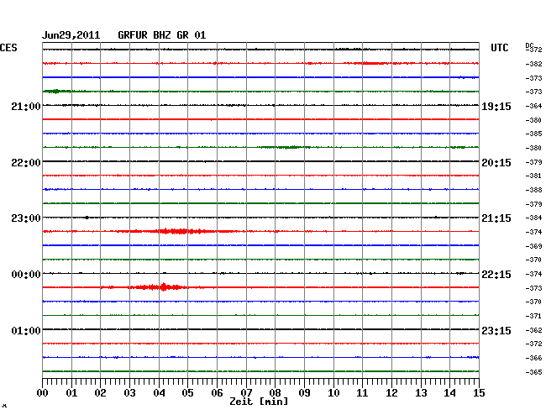The height and width of the screenshot is (415, 546).
Task: Click the DC offset value "-362"
Action: 533,330
